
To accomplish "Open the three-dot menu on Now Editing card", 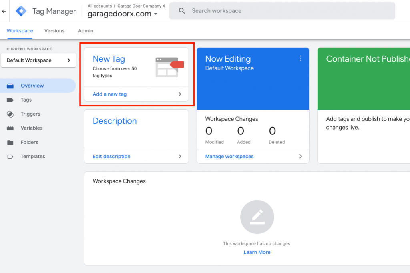I will 301,58.
